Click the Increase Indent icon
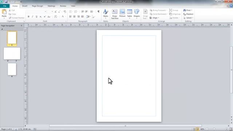 (x=86, y=12)
